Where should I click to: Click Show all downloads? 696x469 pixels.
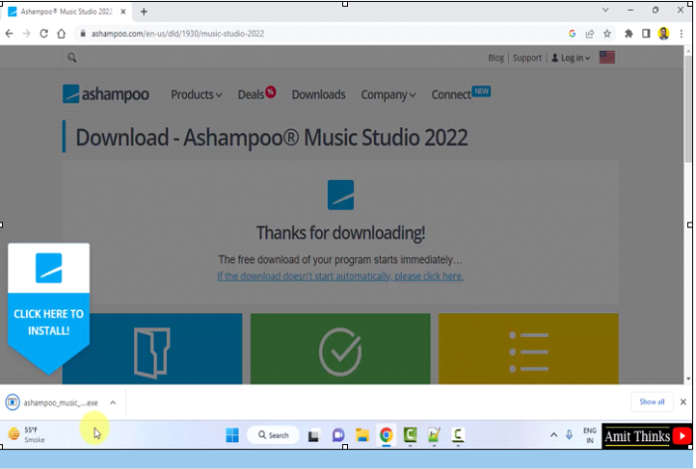[652, 402]
